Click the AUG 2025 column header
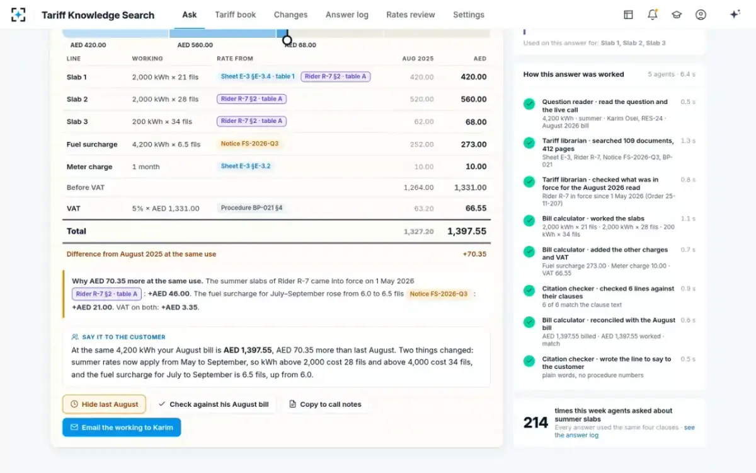Screen dimensions: 756x473 (x=418, y=59)
